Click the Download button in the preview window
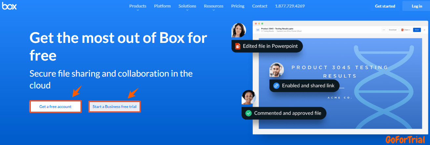Image resolution: width=430 pixels, height=145 pixels. click(392, 30)
